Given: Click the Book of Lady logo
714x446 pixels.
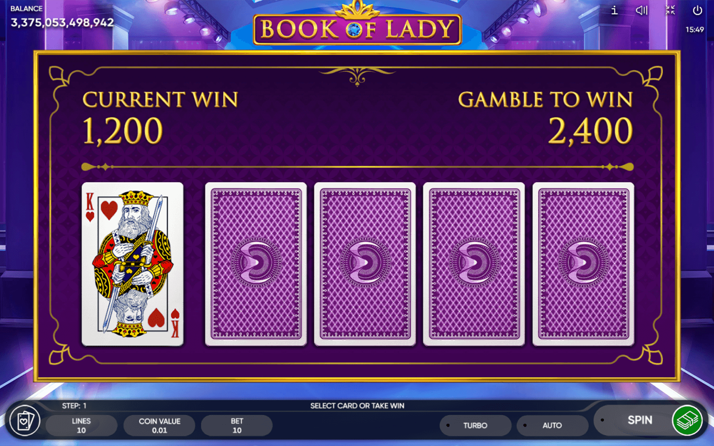Looking at the screenshot, I should pyautogui.click(x=357, y=25).
